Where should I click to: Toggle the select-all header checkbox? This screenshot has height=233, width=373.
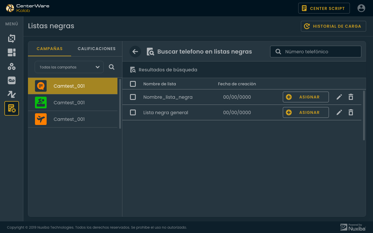133,84
